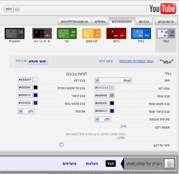Switch to the פרסם מבזק tab
The height and width of the screenshot is (174, 179).
166,22
